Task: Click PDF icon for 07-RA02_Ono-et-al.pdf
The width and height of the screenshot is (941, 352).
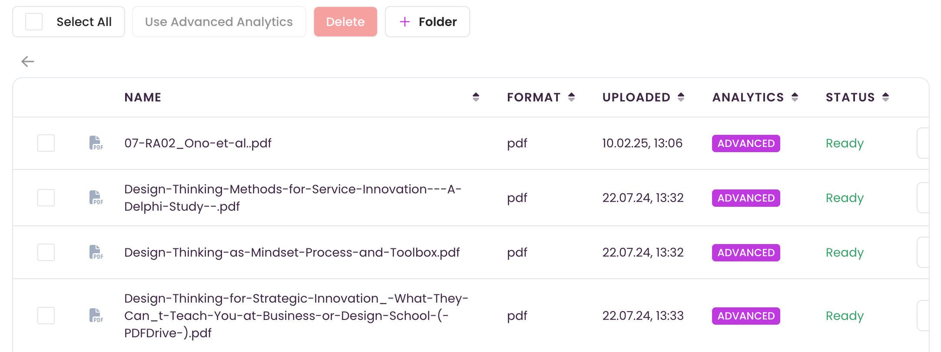Action: [x=96, y=143]
